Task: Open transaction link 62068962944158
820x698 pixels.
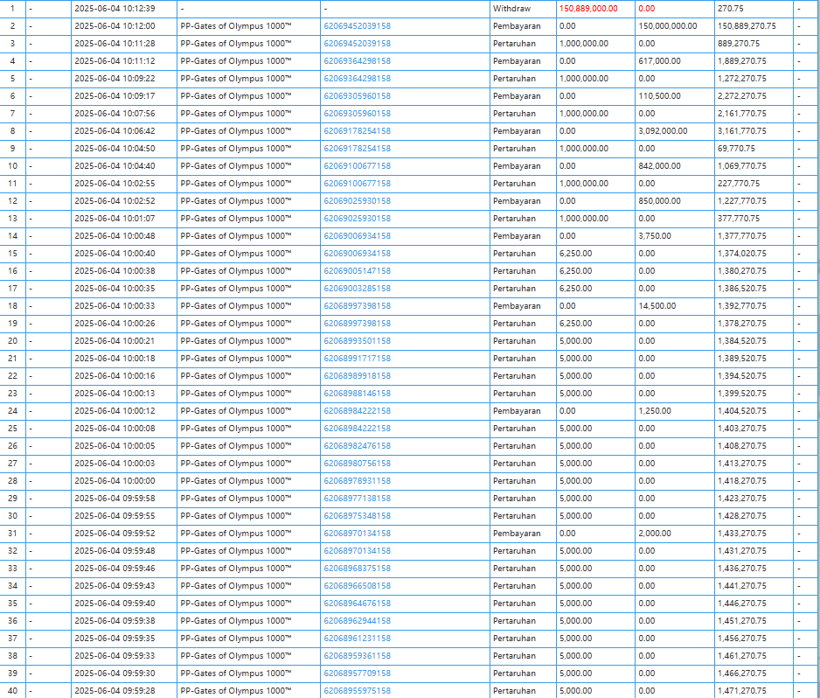Action: [x=358, y=620]
